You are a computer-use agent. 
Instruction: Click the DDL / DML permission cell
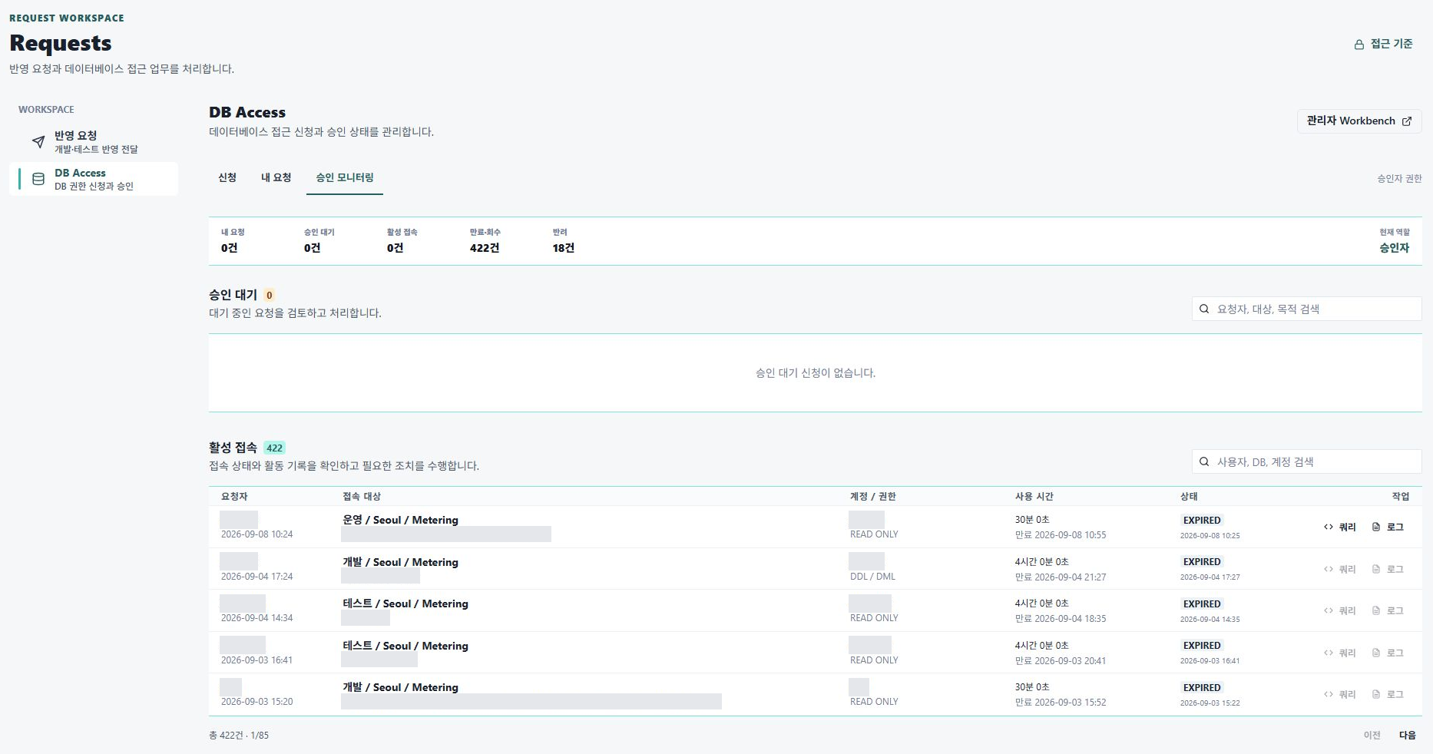[872, 577]
